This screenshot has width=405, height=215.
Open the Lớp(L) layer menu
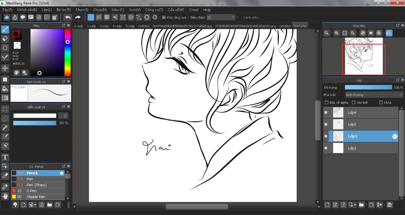click(x=47, y=9)
